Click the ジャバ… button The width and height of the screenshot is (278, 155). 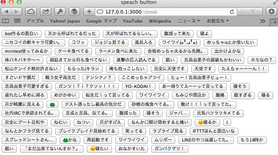point(178,113)
